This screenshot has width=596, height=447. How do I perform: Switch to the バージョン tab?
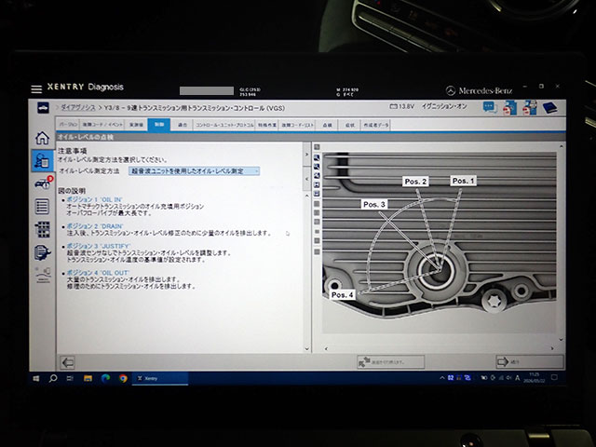pos(68,125)
